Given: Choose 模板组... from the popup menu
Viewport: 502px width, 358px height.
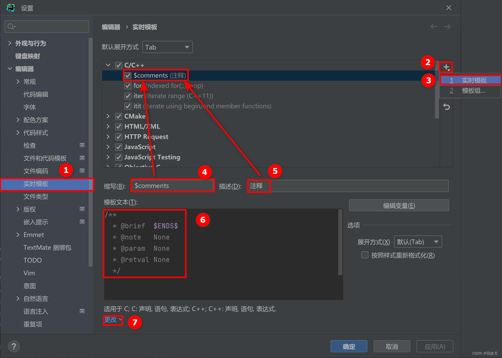Looking at the screenshot, I should click(x=473, y=91).
